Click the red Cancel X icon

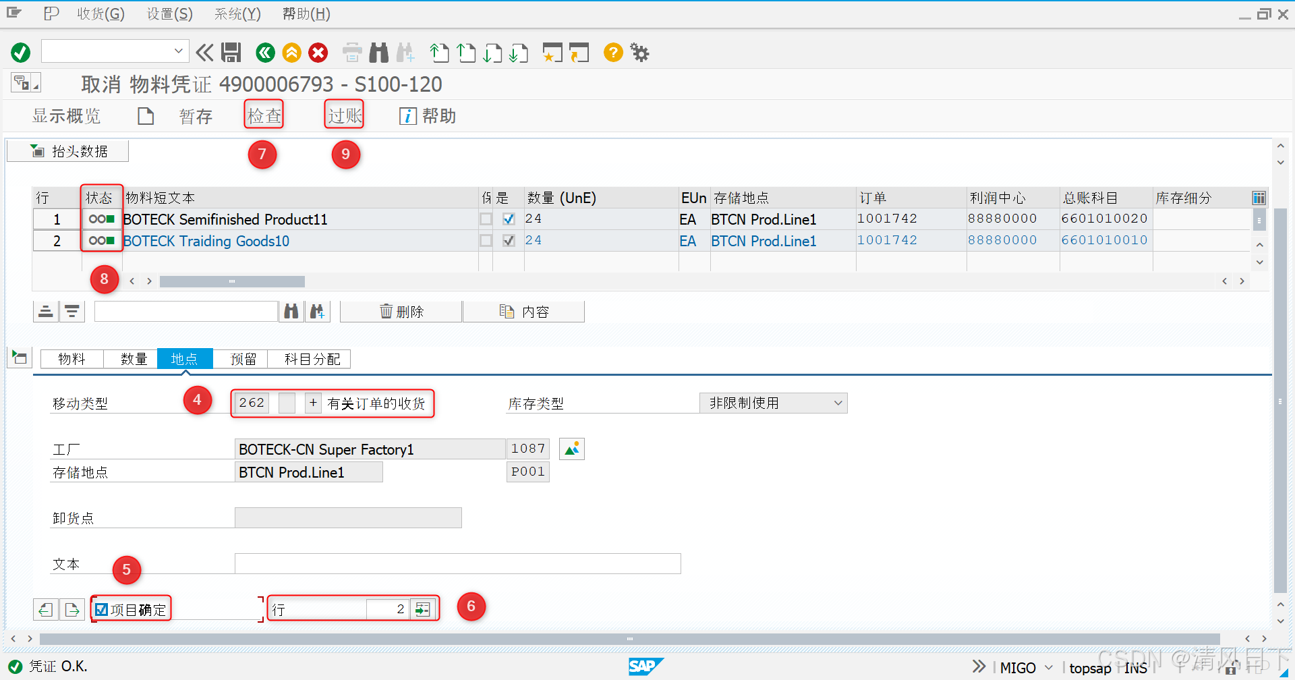(318, 52)
